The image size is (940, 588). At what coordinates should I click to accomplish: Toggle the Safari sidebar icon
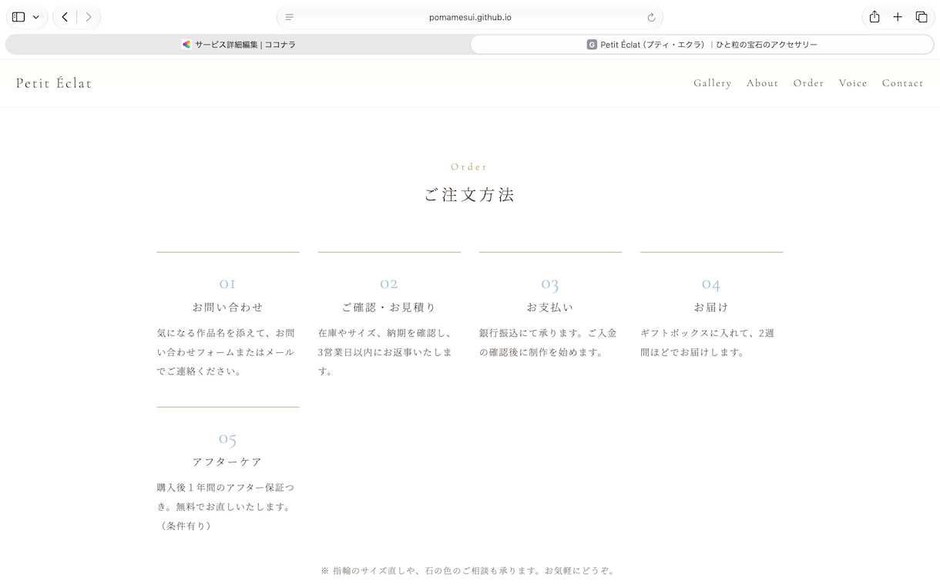coord(18,17)
